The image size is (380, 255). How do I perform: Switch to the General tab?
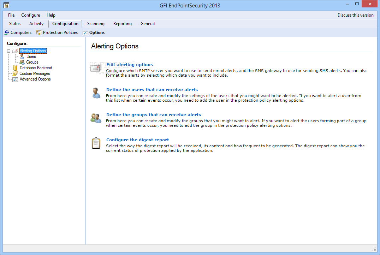[147, 24]
